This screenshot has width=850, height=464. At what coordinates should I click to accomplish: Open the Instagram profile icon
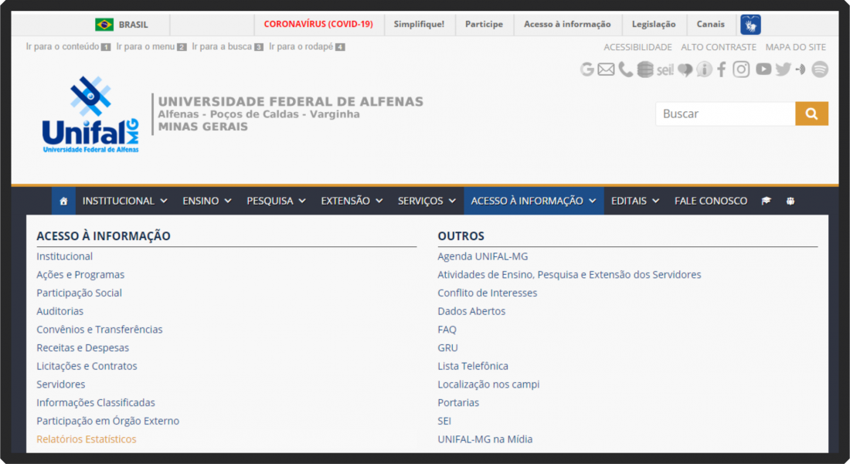(741, 69)
